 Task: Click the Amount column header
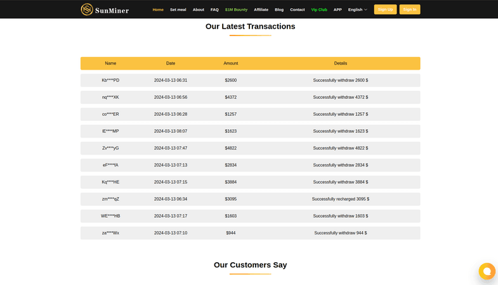[x=231, y=63]
